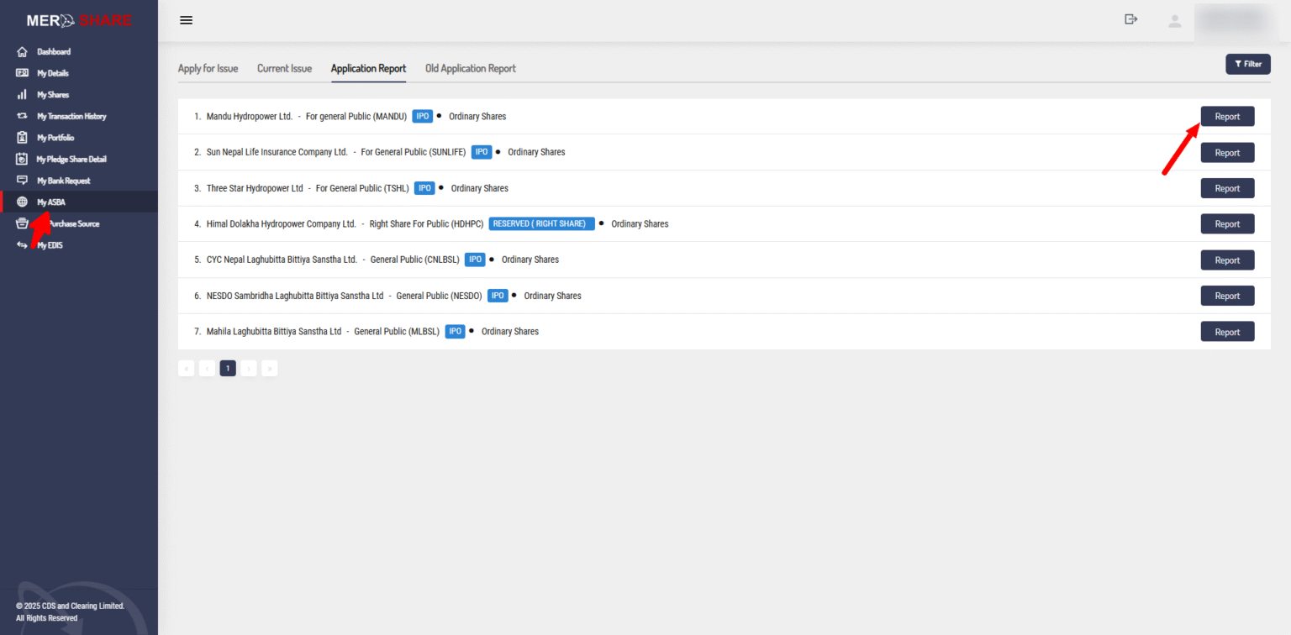Screen dimensions: 1291x635
Task: Select My Pledge Share Detail icon
Action: click(x=23, y=159)
